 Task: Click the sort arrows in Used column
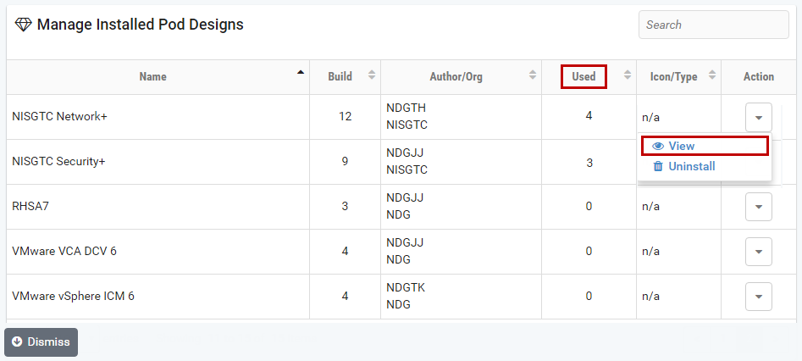(628, 75)
